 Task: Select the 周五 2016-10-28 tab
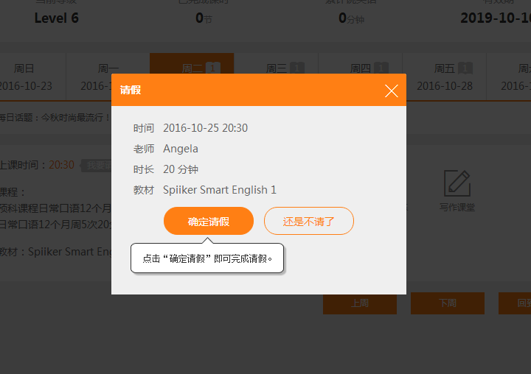click(445, 77)
